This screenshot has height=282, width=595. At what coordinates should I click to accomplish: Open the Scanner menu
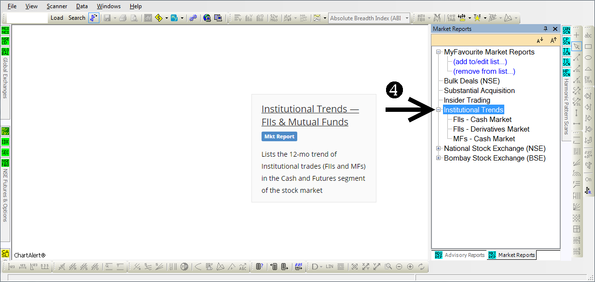[x=57, y=6]
